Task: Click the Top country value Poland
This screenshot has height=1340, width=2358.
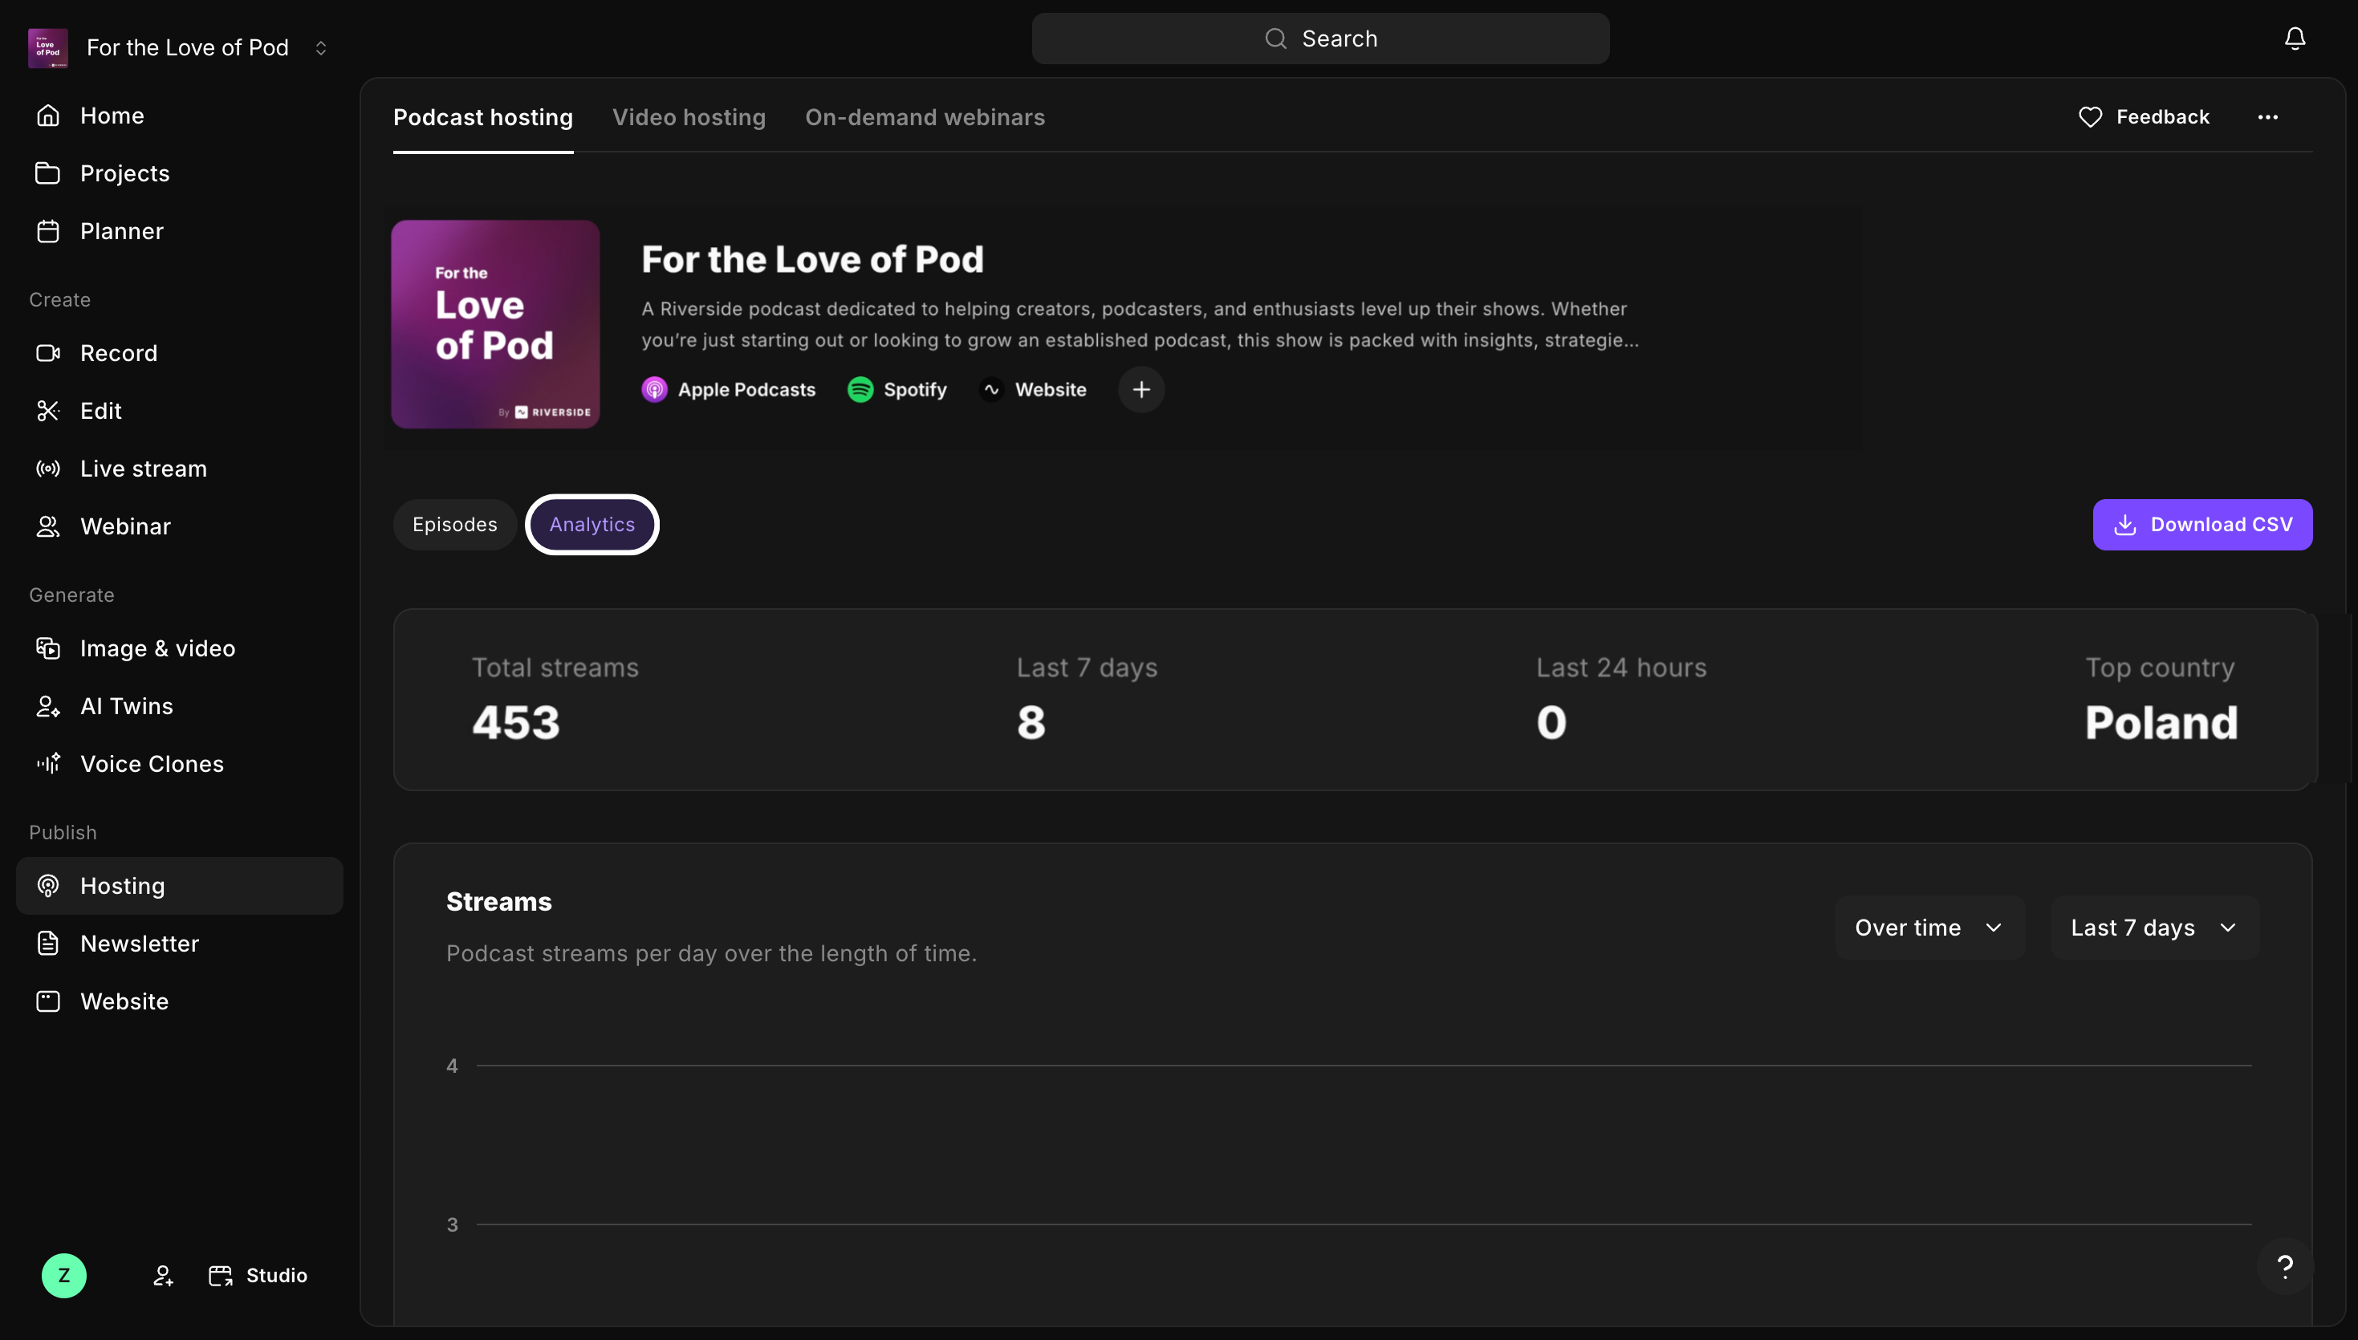Action: point(2161,722)
